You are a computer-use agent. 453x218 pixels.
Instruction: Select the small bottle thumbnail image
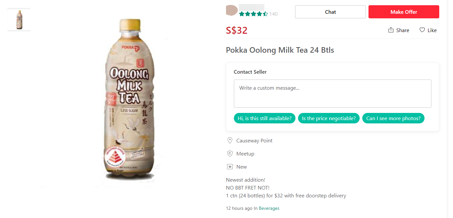(x=19, y=20)
